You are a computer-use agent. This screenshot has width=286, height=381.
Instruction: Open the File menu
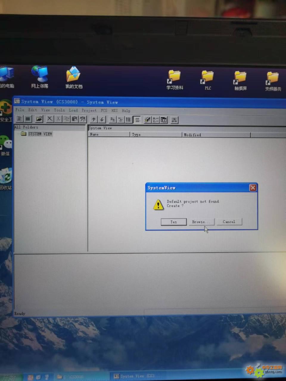20,110
